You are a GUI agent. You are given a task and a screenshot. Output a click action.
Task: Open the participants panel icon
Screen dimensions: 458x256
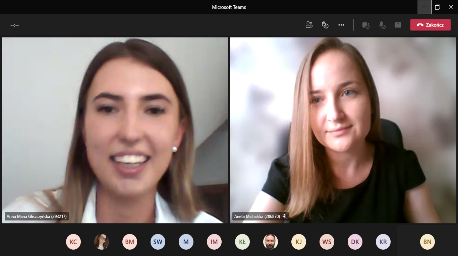tap(309, 25)
